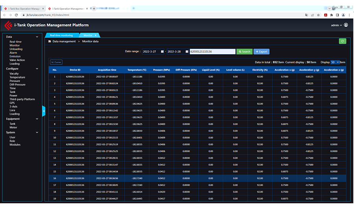The height and width of the screenshot is (208, 354).
Task: Click acquisition time 2022-03-27 00:00:07
Action: [107, 77]
